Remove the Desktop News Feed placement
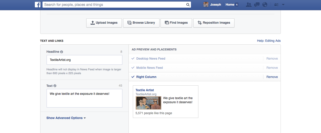This screenshot has height=133, width=321. pyautogui.click(x=272, y=59)
